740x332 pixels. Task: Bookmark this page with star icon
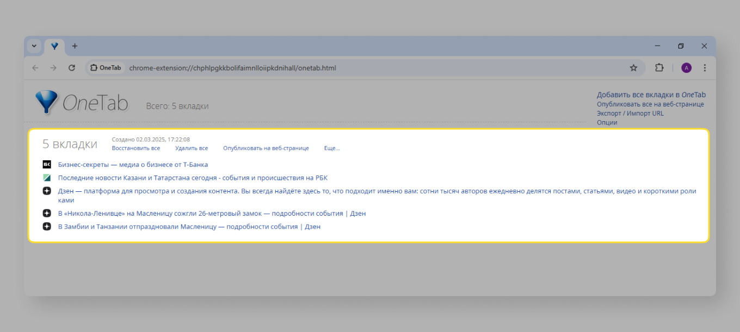click(633, 68)
